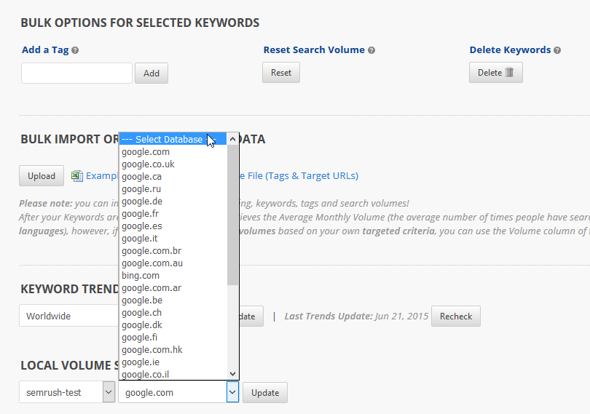Click the list's scroll down arrow
Screen dimensions: 590x414
coord(233,374)
